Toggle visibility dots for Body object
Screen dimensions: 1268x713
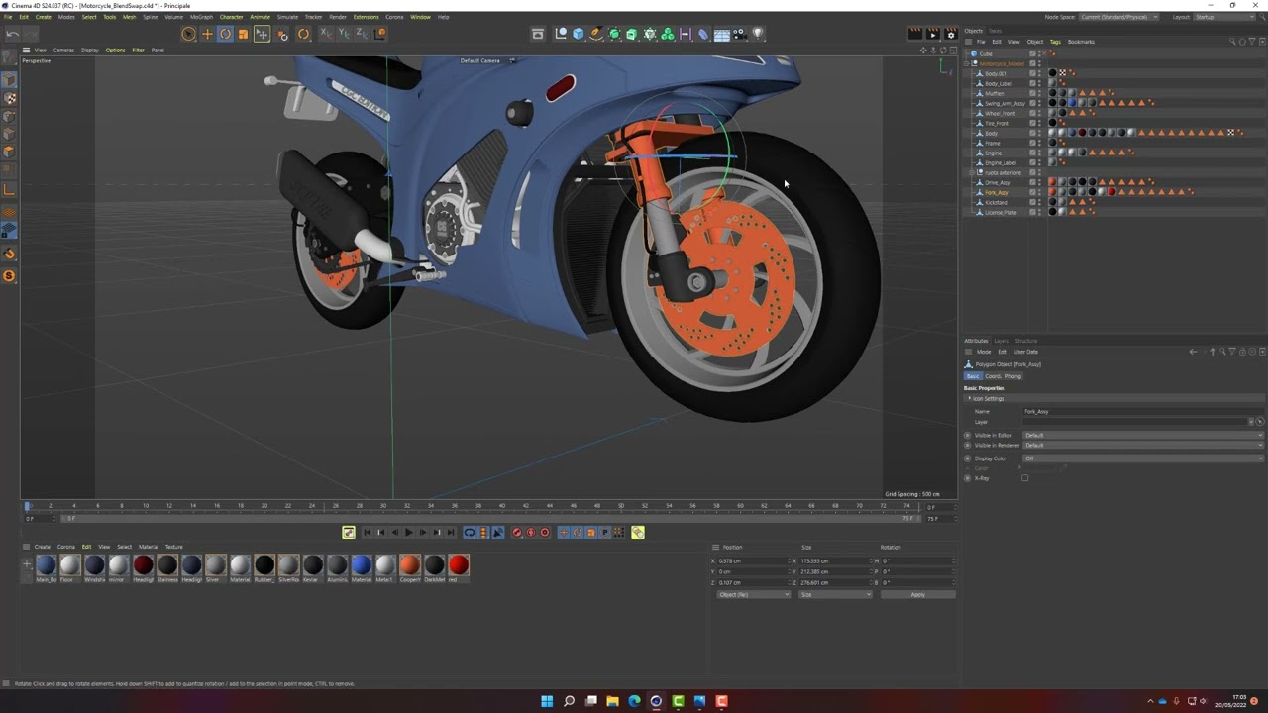point(1039,133)
